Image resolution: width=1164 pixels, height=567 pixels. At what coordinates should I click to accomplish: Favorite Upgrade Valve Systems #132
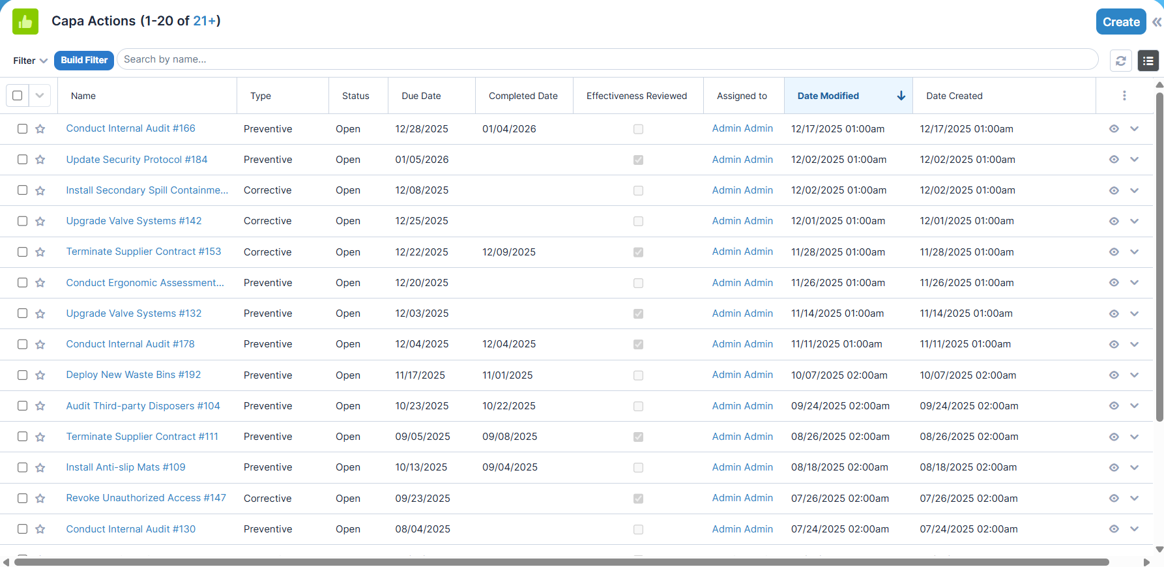pyautogui.click(x=40, y=313)
